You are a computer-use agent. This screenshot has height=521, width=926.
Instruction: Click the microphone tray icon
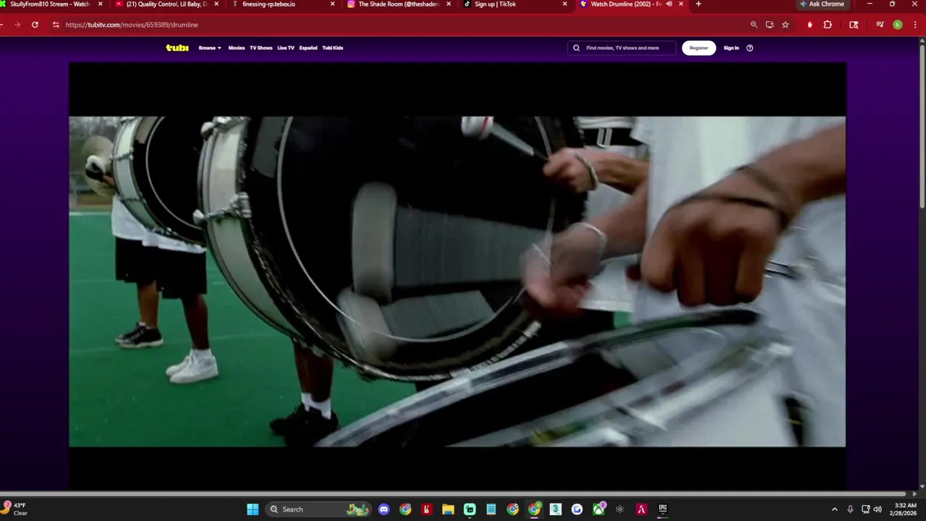tap(850, 509)
